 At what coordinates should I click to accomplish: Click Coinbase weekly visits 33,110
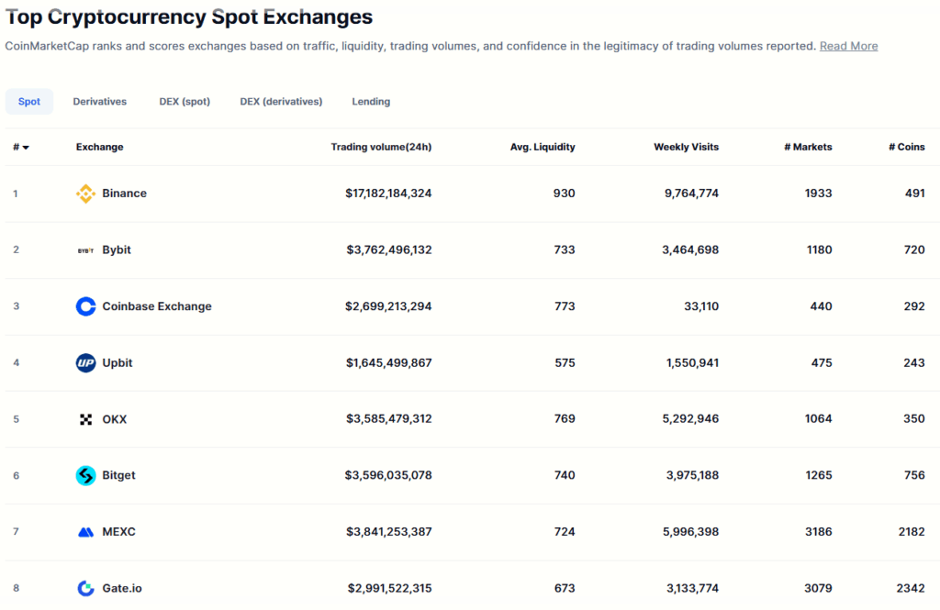pos(701,306)
